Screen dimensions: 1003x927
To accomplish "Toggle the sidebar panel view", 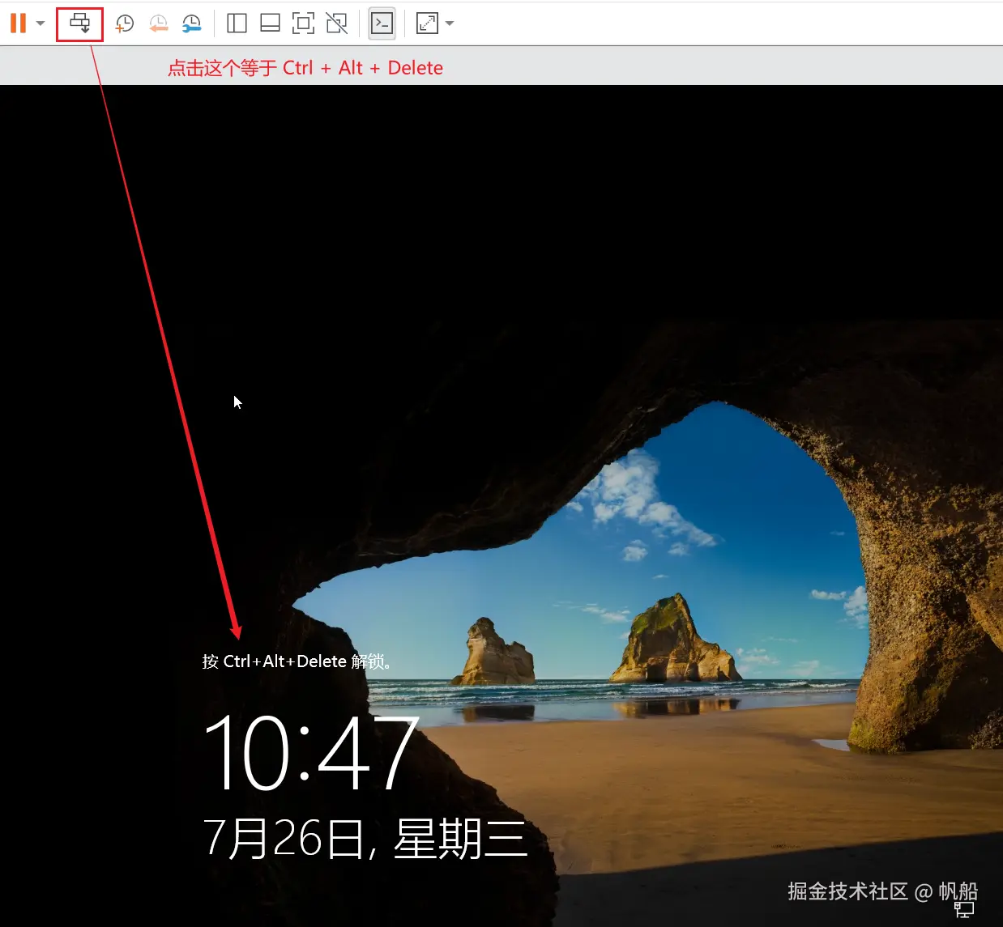I will point(236,23).
